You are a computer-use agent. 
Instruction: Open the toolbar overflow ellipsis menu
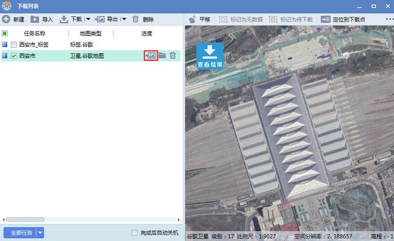[x=390, y=19]
